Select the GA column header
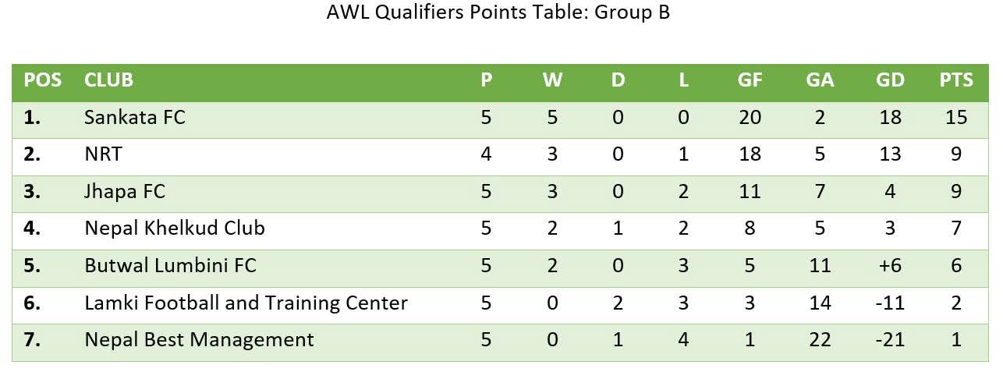Image resolution: width=1003 pixels, height=372 pixels. point(820,80)
